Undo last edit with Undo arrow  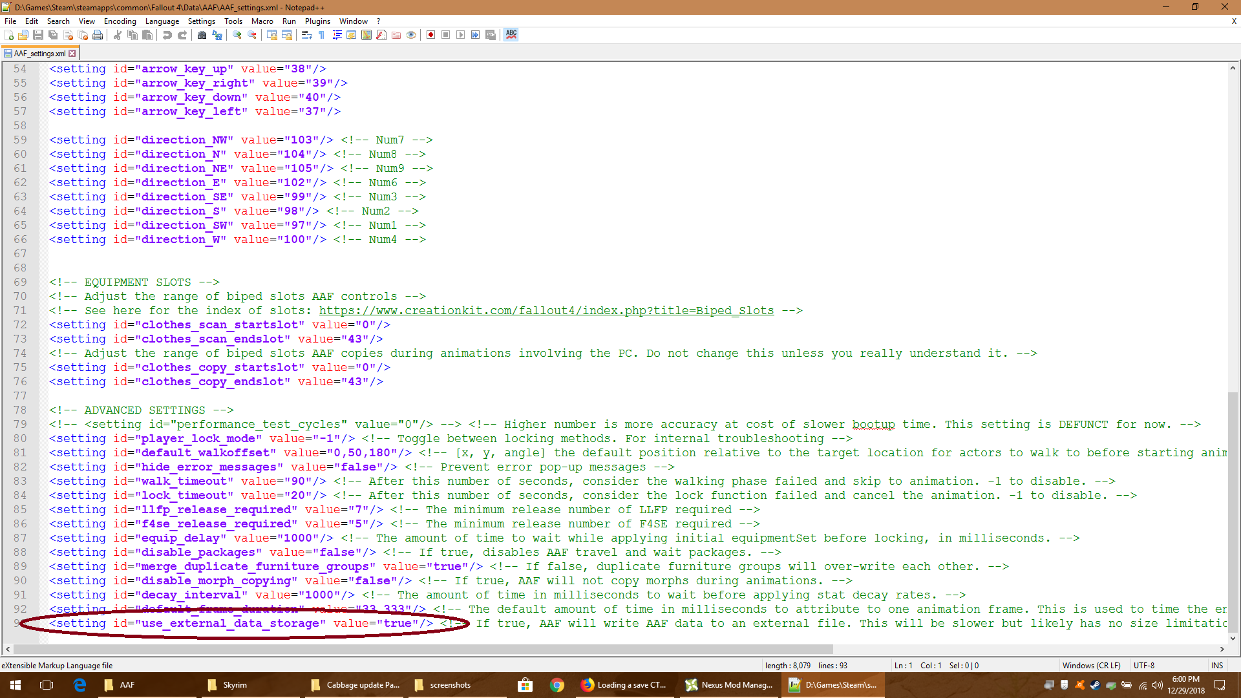(x=167, y=35)
